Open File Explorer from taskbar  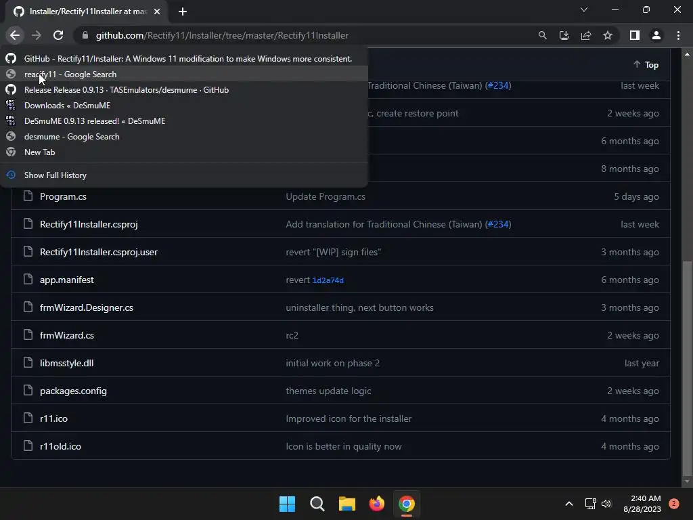point(347,504)
